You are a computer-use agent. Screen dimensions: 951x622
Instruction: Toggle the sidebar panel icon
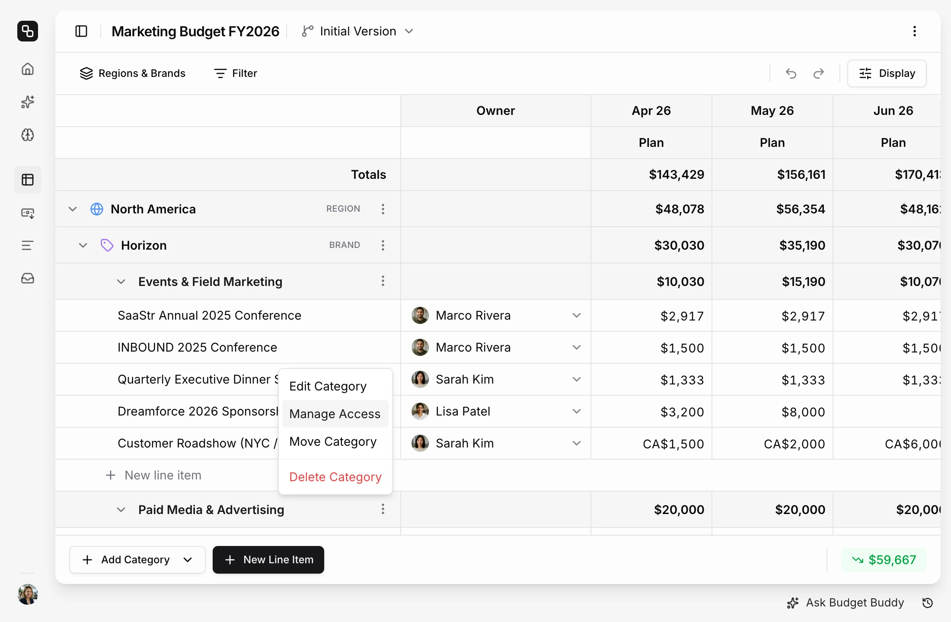pos(81,31)
